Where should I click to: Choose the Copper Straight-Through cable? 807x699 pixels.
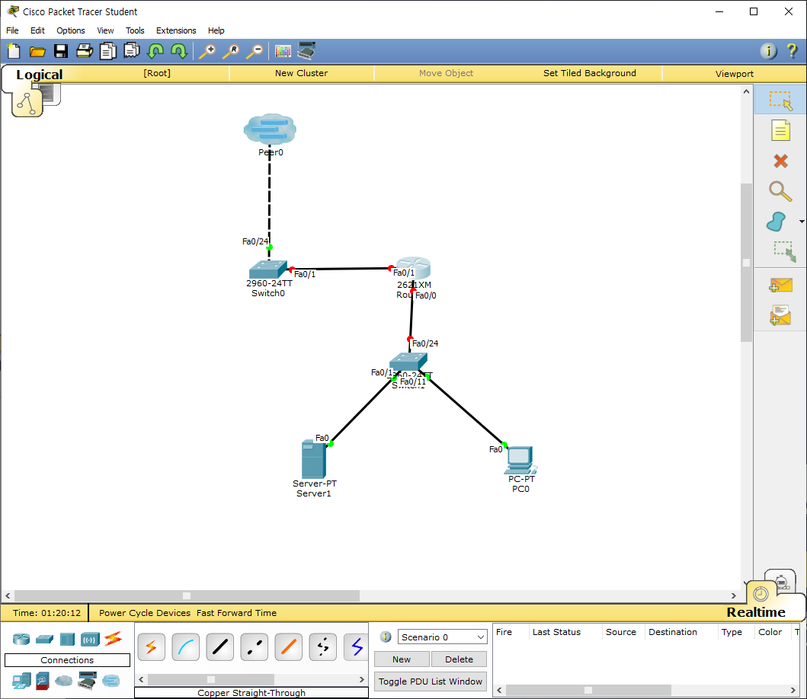pyautogui.click(x=219, y=646)
